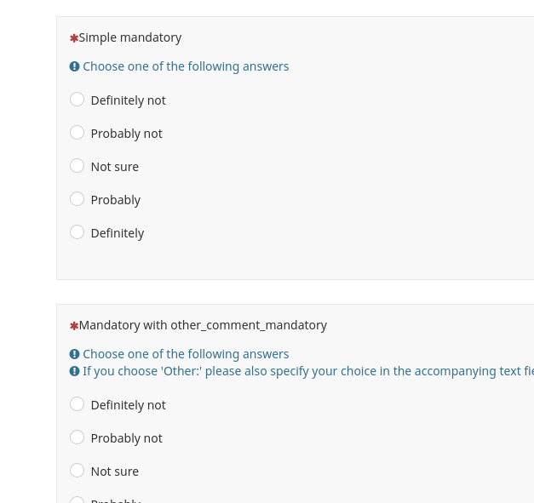
Task: Click 'Choose one of the following answers' under Simple mandatory
Action: pyautogui.click(x=186, y=66)
